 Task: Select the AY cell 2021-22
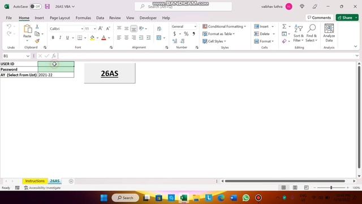pos(56,75)
